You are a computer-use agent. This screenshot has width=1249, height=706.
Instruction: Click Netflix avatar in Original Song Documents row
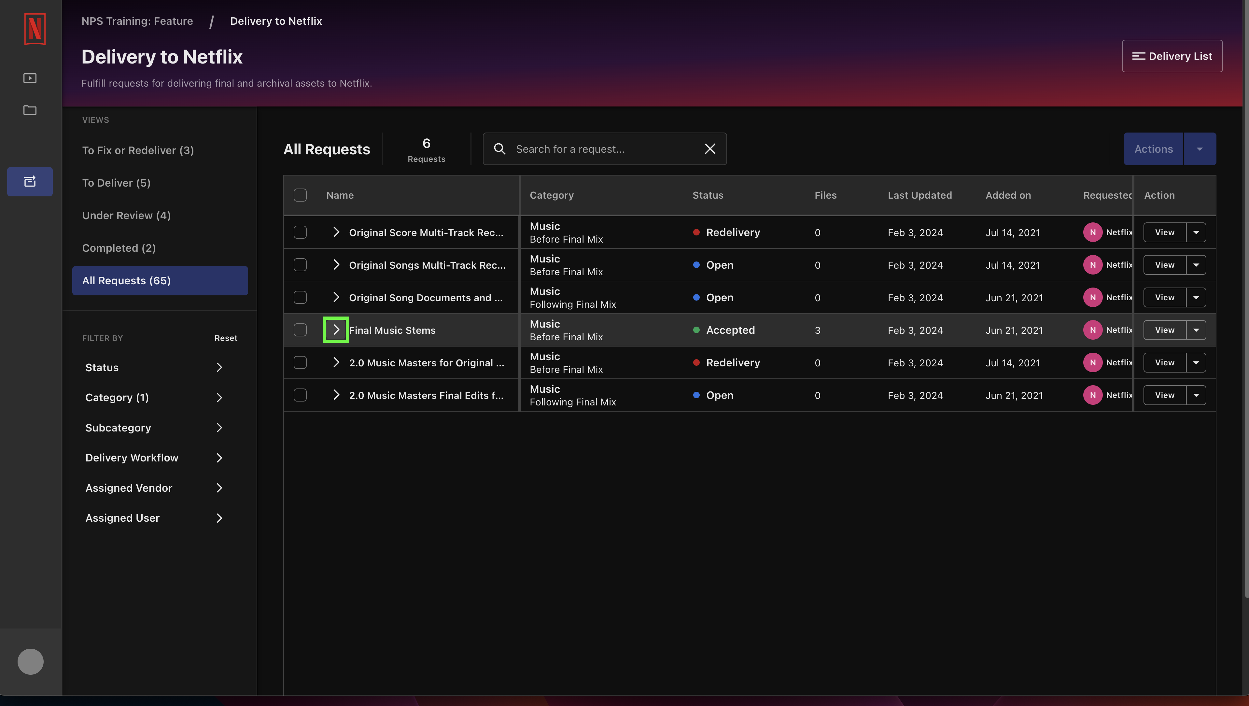1092,297
